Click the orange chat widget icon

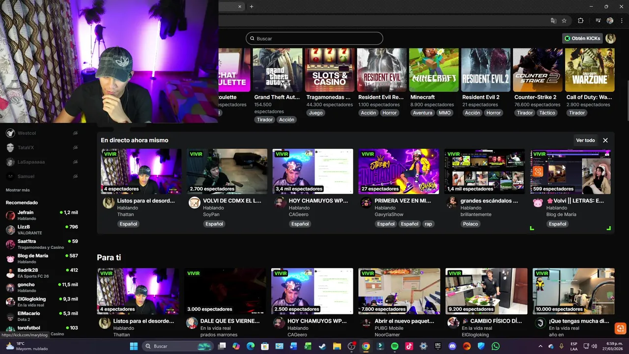(620, 328)
